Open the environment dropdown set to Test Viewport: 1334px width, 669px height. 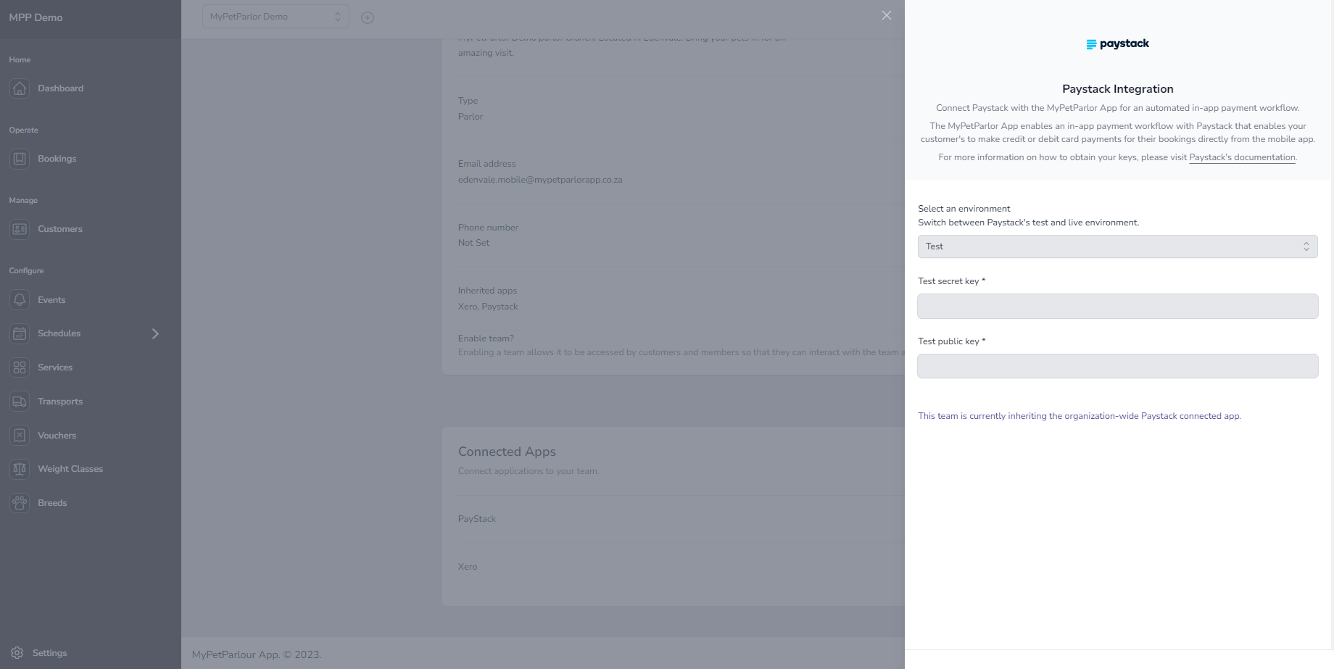1118,246
